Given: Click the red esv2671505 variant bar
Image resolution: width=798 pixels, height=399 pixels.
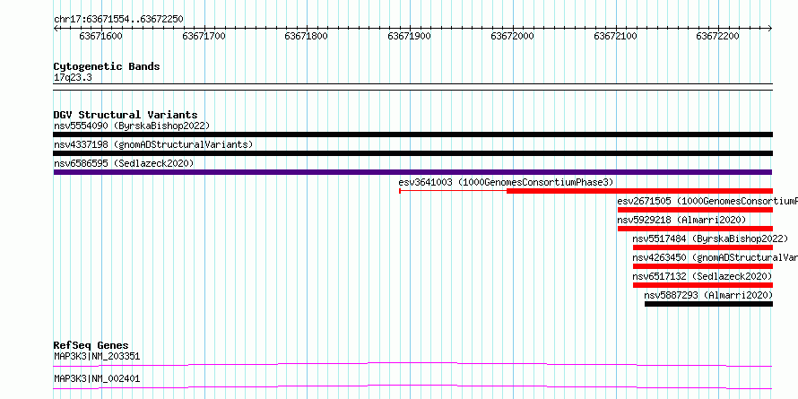Looking at the screenshot, I should 695,210.
